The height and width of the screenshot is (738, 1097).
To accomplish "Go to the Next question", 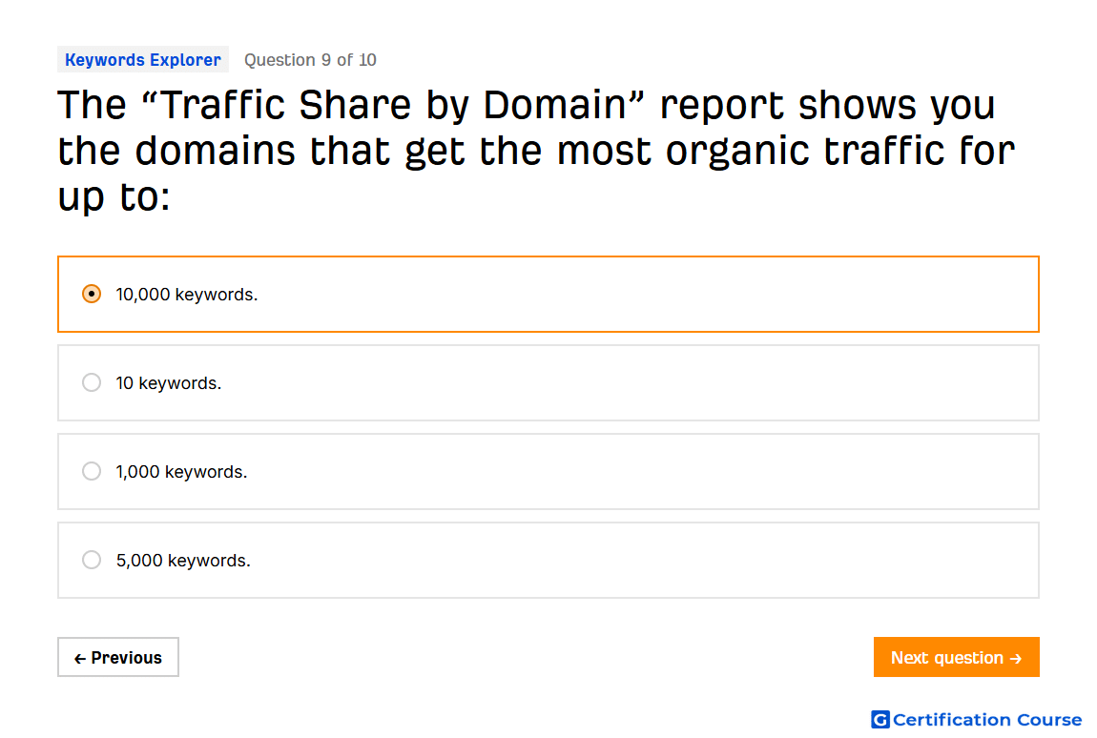I will coord(957,657).
